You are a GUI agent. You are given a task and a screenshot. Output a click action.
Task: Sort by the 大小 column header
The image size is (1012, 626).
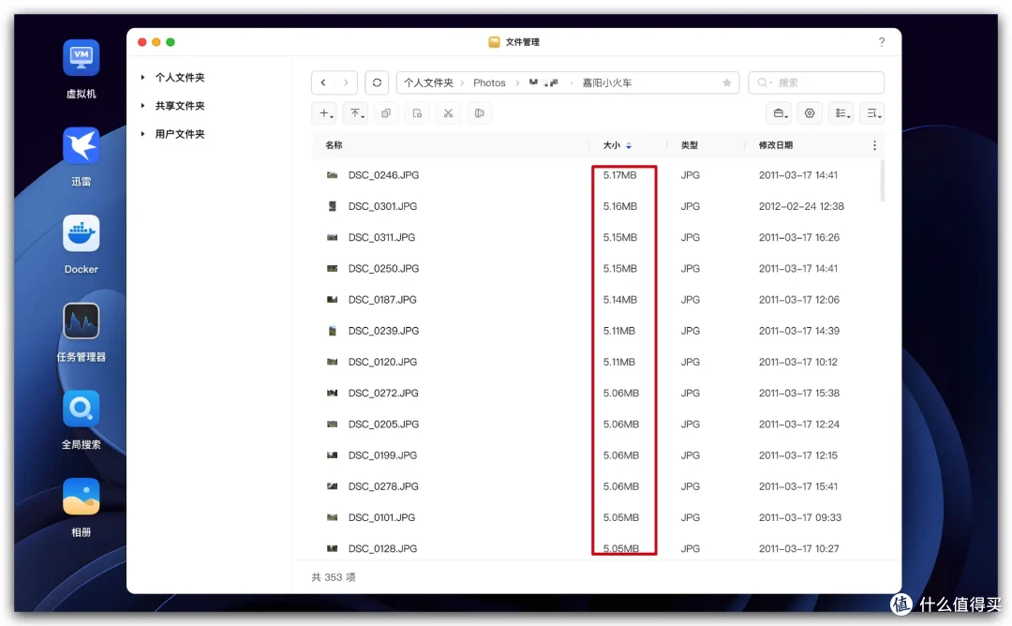pyautogui.click(x=611, y=145)
